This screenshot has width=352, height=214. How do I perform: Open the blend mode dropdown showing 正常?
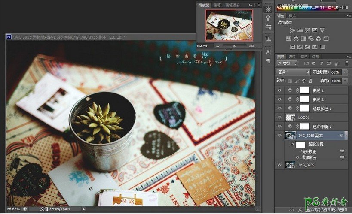(293, 72)
